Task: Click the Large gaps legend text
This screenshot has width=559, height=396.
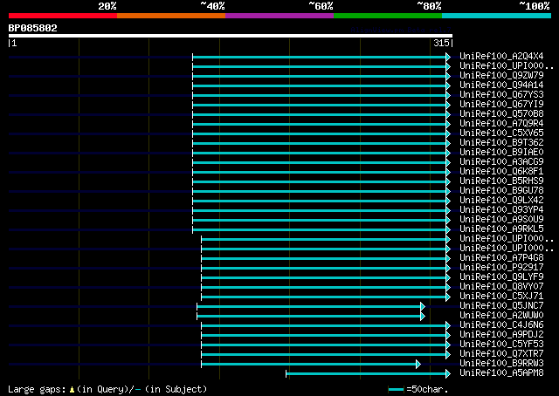Action: [107, 389]
